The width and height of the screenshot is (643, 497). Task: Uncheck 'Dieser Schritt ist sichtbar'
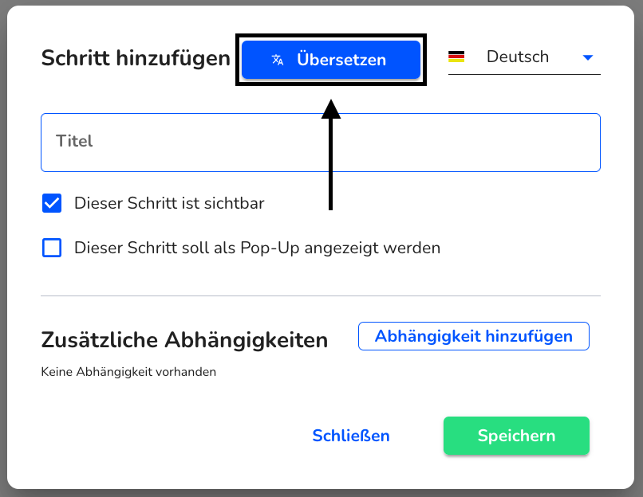[52, 203]
